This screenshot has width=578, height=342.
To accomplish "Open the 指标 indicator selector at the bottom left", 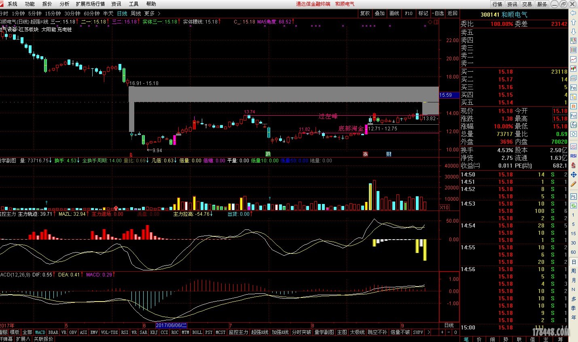I will (4, 332).
